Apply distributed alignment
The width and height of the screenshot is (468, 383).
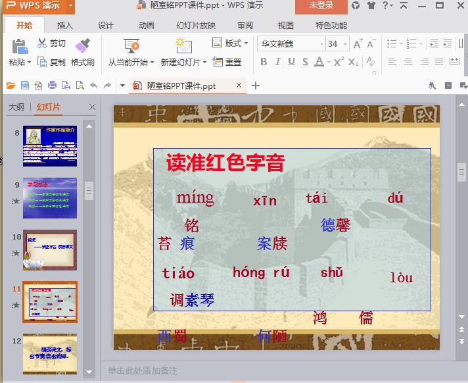[454, 62]
